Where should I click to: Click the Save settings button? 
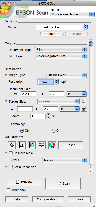pos(52,34)
